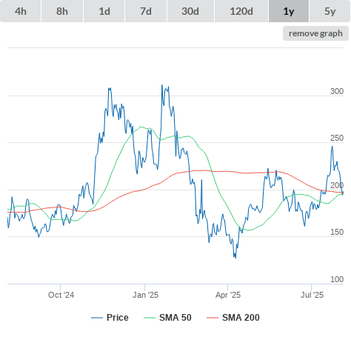Toggle the SMA 50 legend entry
Image resolution: width=351 pixels, height=337 pixels.
[167, 318]
